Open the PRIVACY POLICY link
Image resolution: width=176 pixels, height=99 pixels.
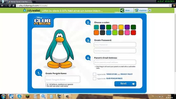127,74
